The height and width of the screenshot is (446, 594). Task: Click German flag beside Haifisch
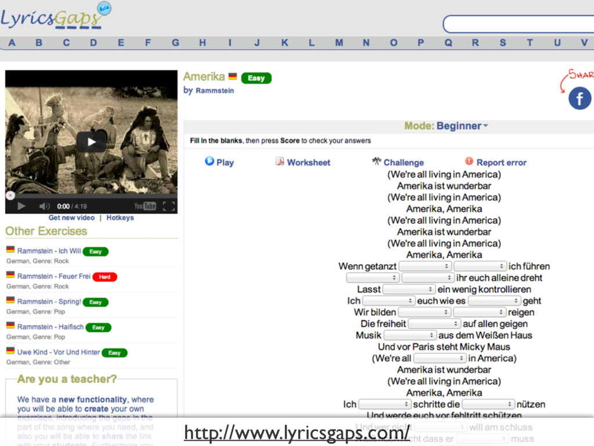[x=10, y=325]
